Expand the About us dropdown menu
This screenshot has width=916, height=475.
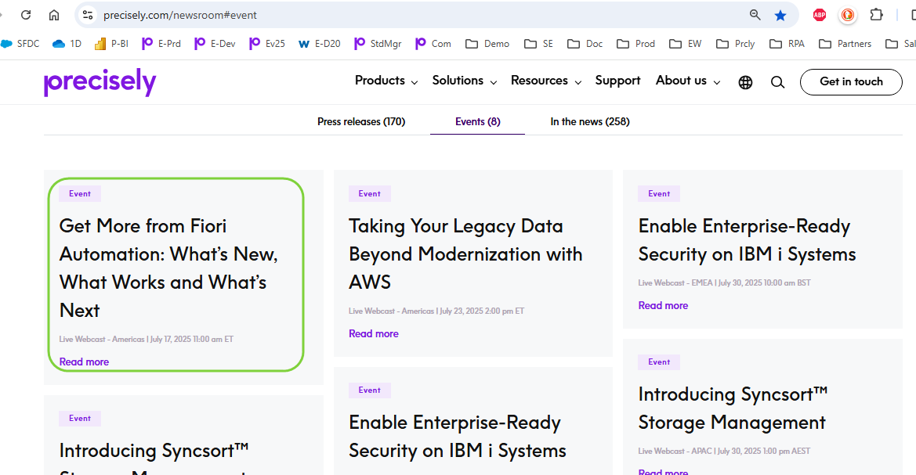click(x=687, y=81)
